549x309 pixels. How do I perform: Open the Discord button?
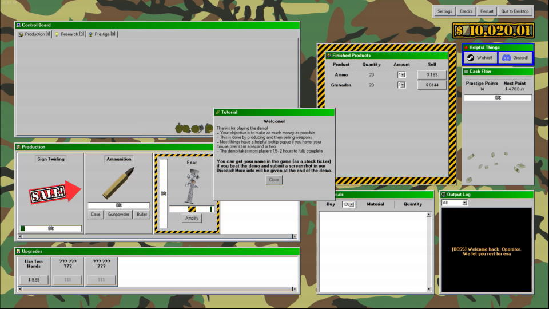[x=515, y=58]
